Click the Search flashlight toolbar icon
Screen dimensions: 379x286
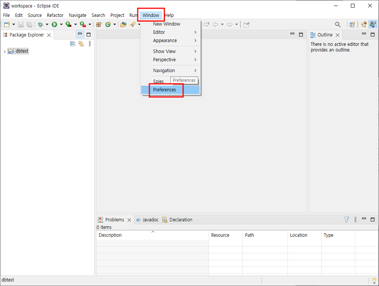click(132, 24)
